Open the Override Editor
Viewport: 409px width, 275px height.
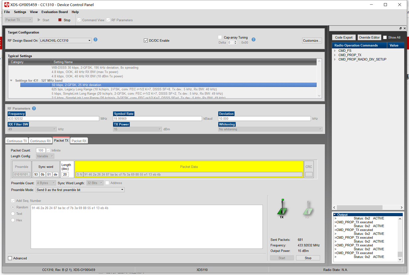(x=369, y=38)
